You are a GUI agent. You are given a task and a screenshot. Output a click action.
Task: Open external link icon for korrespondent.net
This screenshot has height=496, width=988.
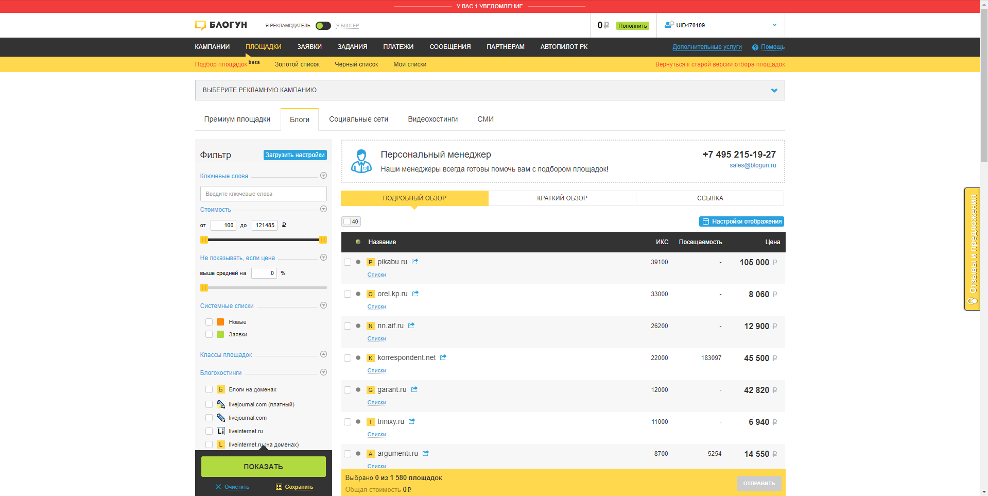443,357
